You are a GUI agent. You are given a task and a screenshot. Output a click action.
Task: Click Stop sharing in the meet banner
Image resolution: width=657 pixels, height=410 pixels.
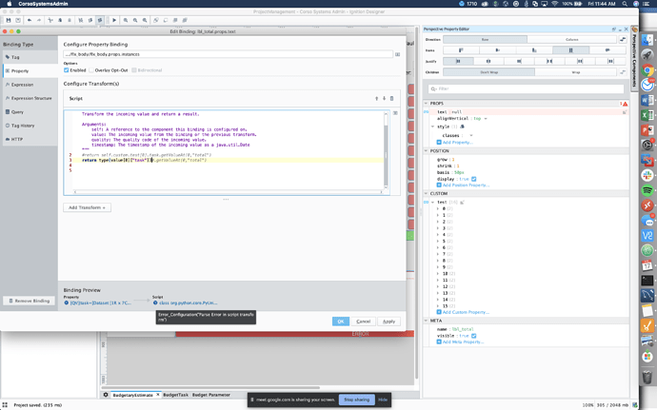click(x=356, y=400)
